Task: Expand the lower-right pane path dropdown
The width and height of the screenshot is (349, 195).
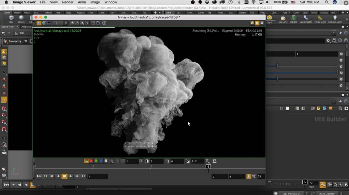Action: click(x=334, y=101)
